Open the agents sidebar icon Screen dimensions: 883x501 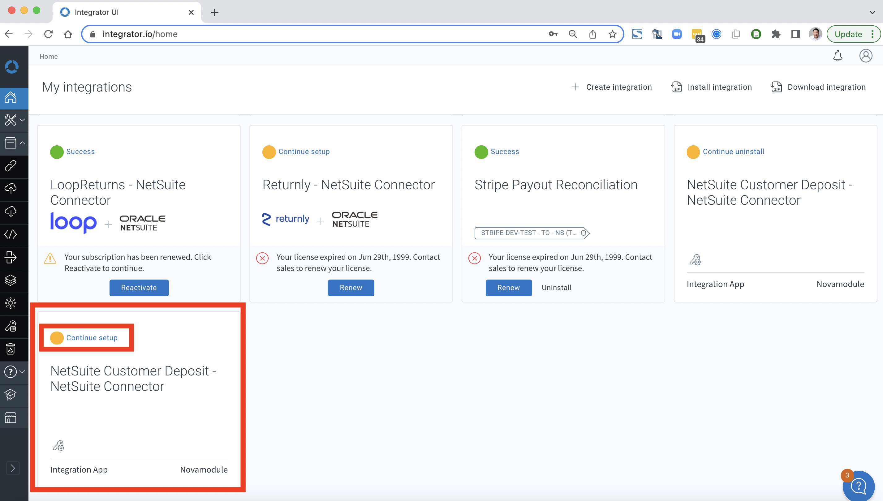pyautogui.click(x=10, y=257)
